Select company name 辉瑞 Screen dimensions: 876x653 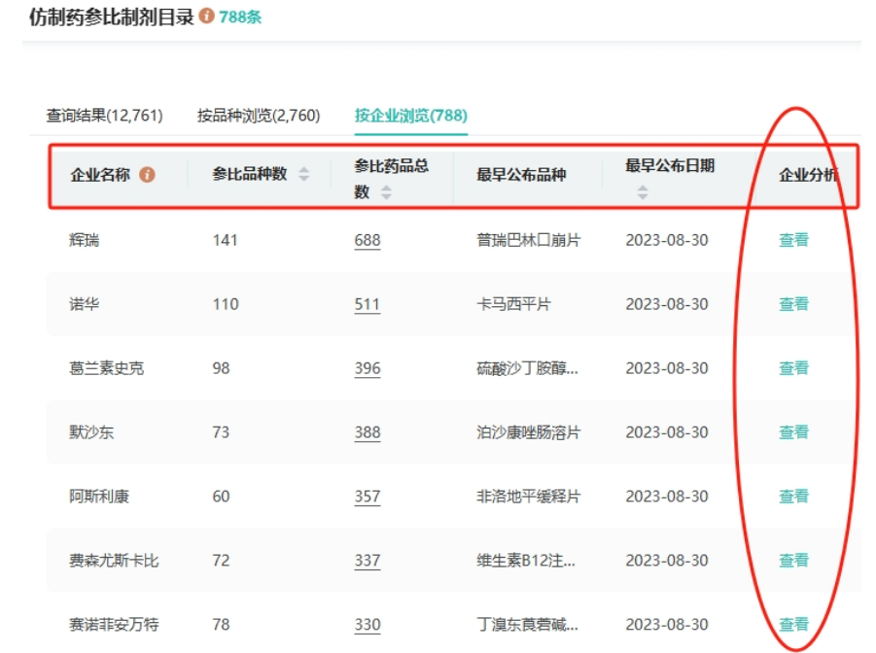click(85, 240)
